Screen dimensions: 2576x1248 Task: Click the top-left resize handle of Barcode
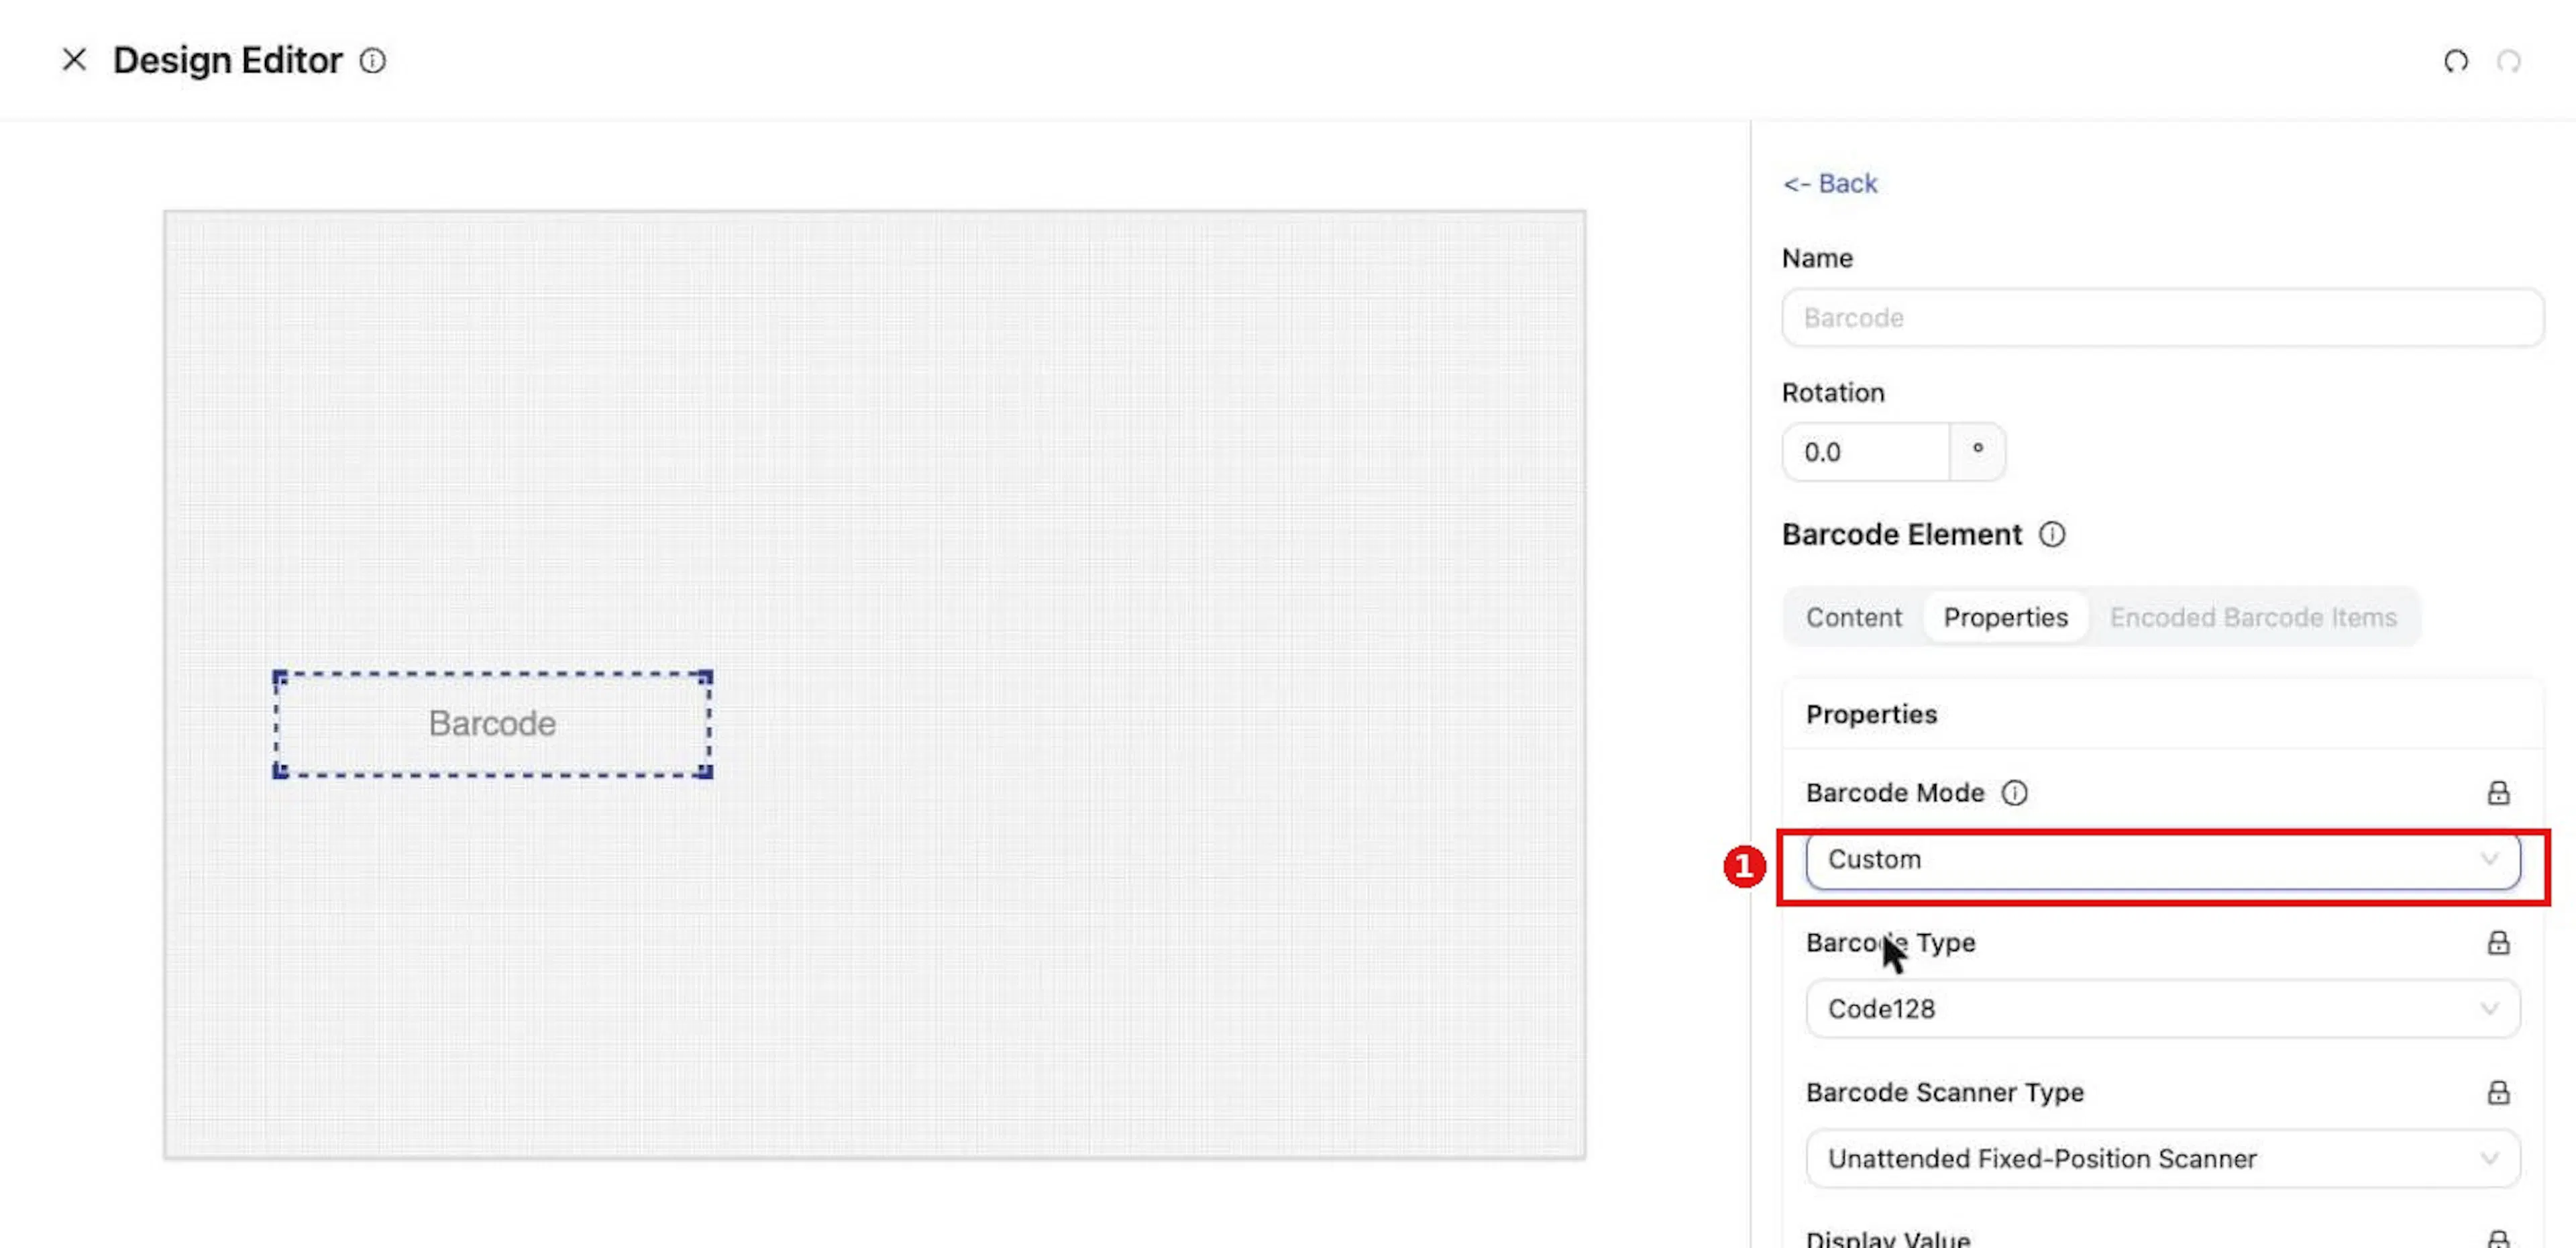pos(280,677)
